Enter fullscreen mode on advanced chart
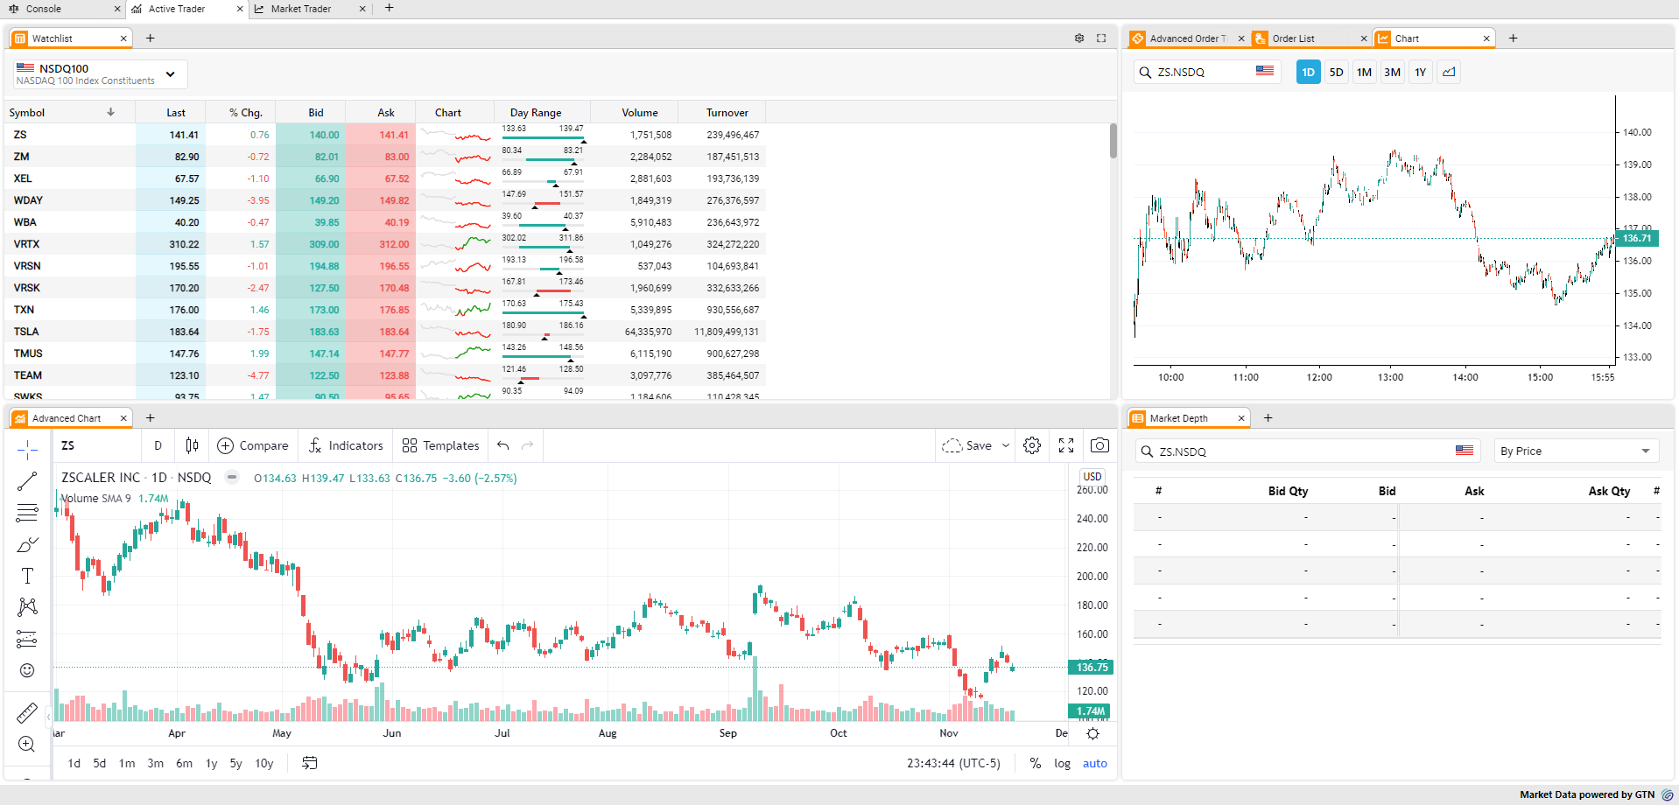The height and width of the screenshot is (805, 1679). tap(1066, 445)
